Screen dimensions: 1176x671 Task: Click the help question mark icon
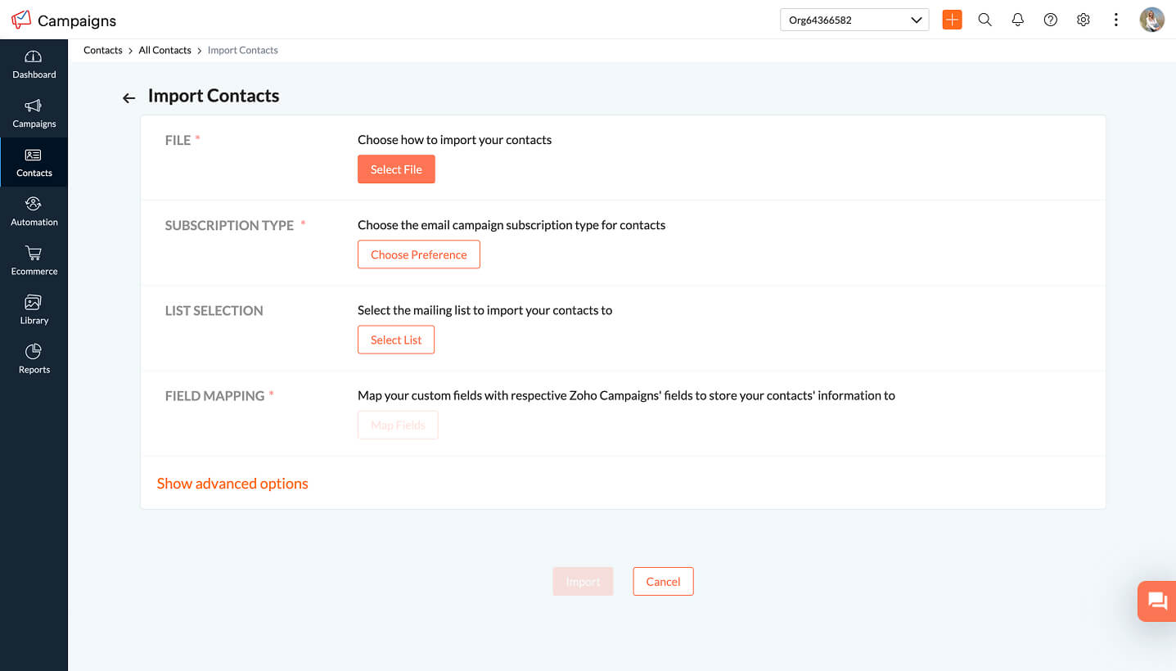(x=1050, y=20)
